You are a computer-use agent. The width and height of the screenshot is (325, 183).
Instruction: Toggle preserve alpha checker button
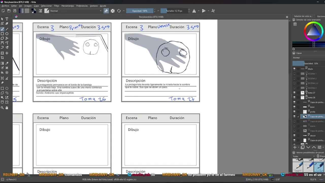(112, 11)
